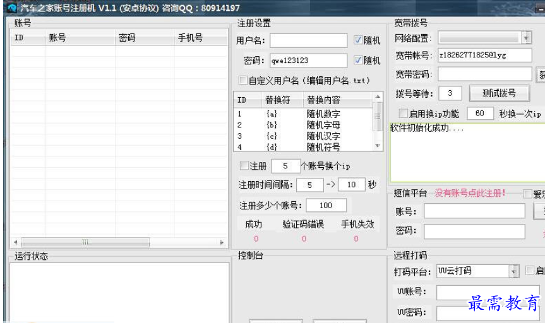Check the 注册 个账号换个ip checkbox
The width and height of the screenshot is (545, 323).
pyautogui.click(x=244, y=166)
